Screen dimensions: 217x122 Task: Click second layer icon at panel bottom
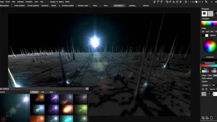click(207, 118)
